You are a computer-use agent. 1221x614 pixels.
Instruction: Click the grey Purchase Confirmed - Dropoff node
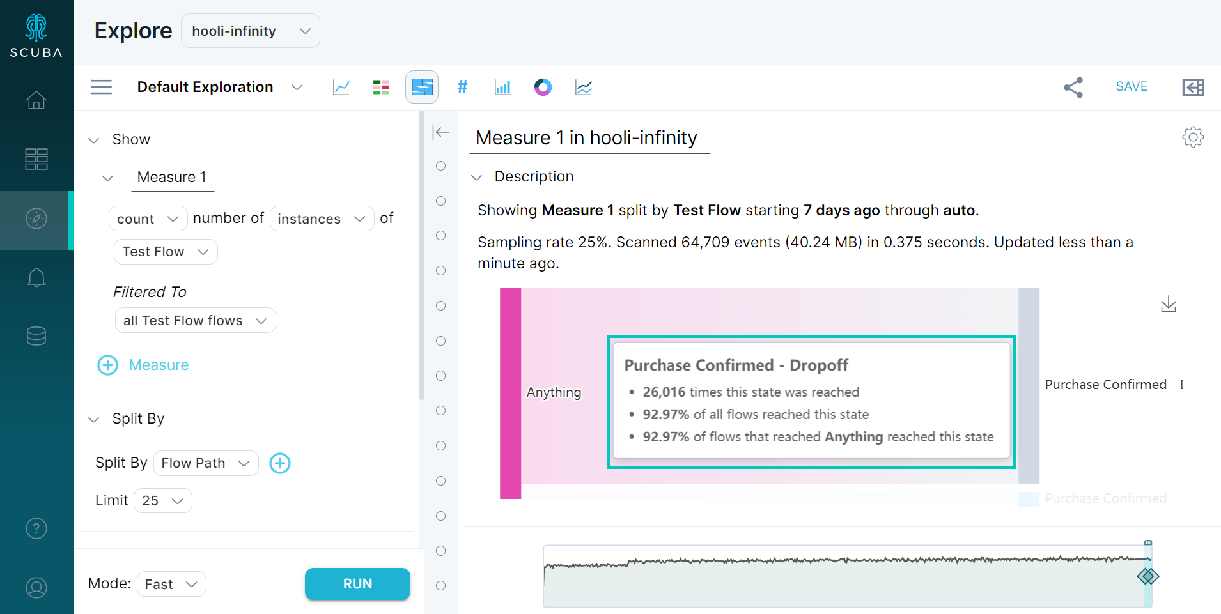(x=1029, y=385)
